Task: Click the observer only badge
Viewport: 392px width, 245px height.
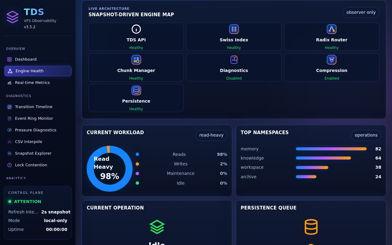Action: (361, 13)
